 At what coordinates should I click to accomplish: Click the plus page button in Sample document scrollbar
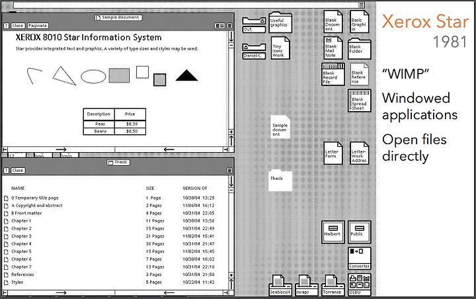coord(231,132)
